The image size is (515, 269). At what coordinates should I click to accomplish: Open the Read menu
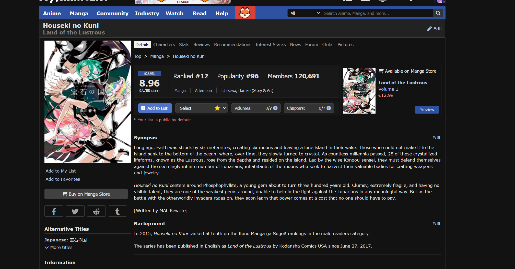pos(200,14)
